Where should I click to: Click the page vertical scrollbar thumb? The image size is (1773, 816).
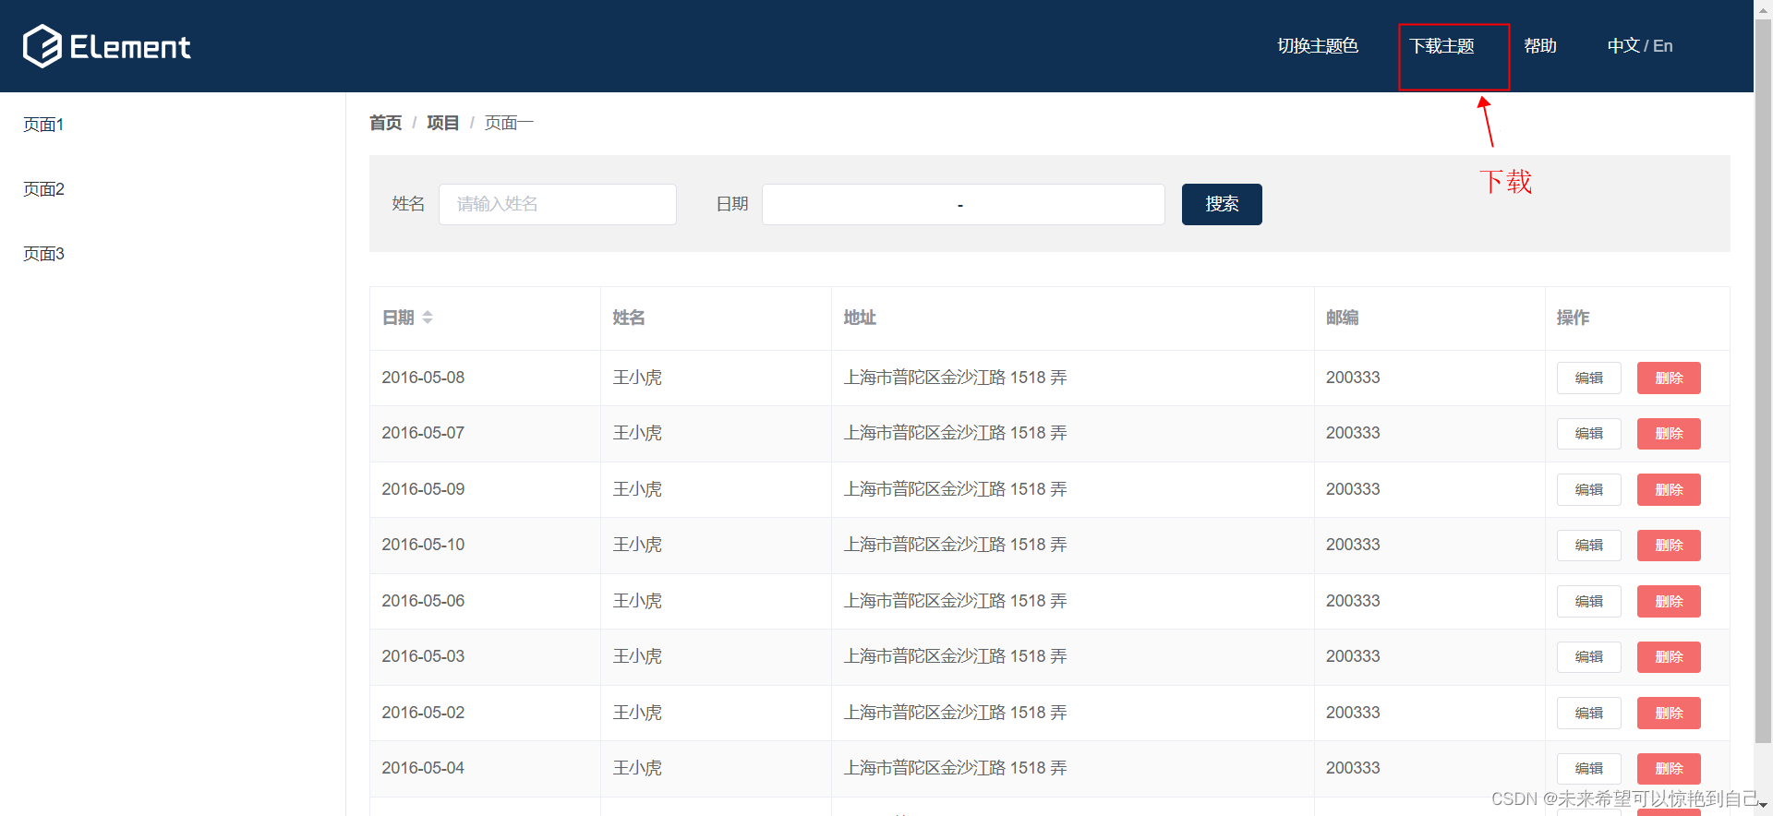[1763, 380]
